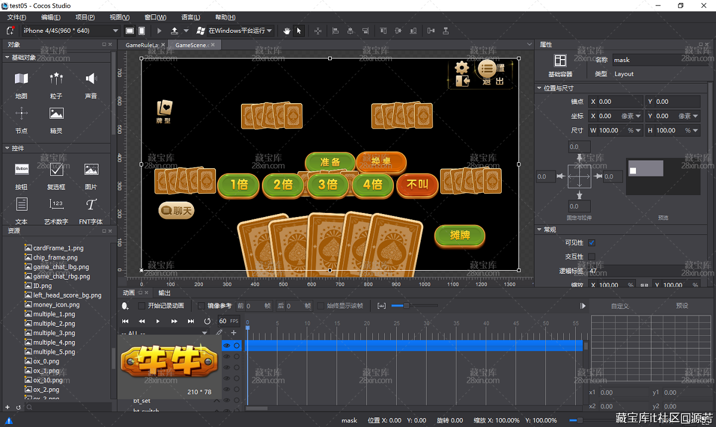Toggle lock circle of the highlighted timeline layer
This screenshot has width=716, height=427.
click(x=237, y=345)
